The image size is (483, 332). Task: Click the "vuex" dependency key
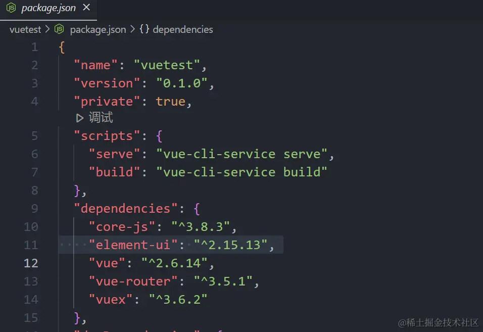[111, 300]
